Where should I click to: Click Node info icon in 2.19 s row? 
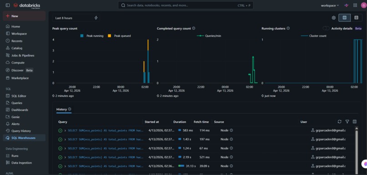coord(231,157)
